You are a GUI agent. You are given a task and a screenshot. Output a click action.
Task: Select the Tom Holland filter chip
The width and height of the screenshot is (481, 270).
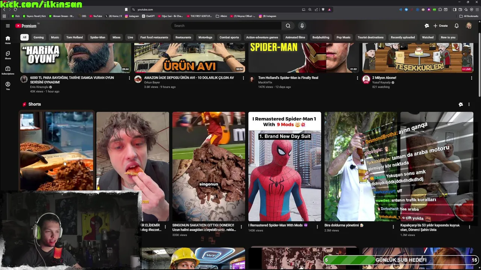click(x=74, y=37)
